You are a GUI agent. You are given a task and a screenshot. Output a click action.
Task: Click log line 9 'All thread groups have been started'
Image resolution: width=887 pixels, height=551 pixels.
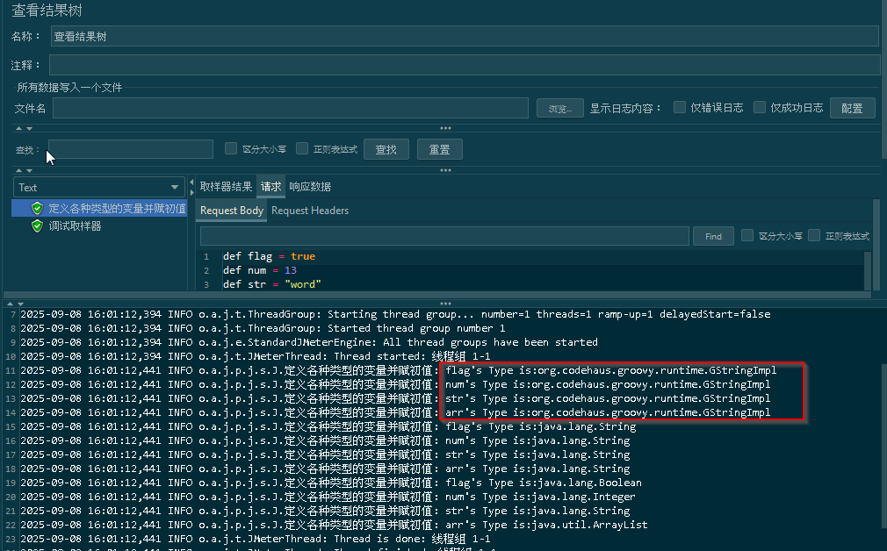pos(309,342)
